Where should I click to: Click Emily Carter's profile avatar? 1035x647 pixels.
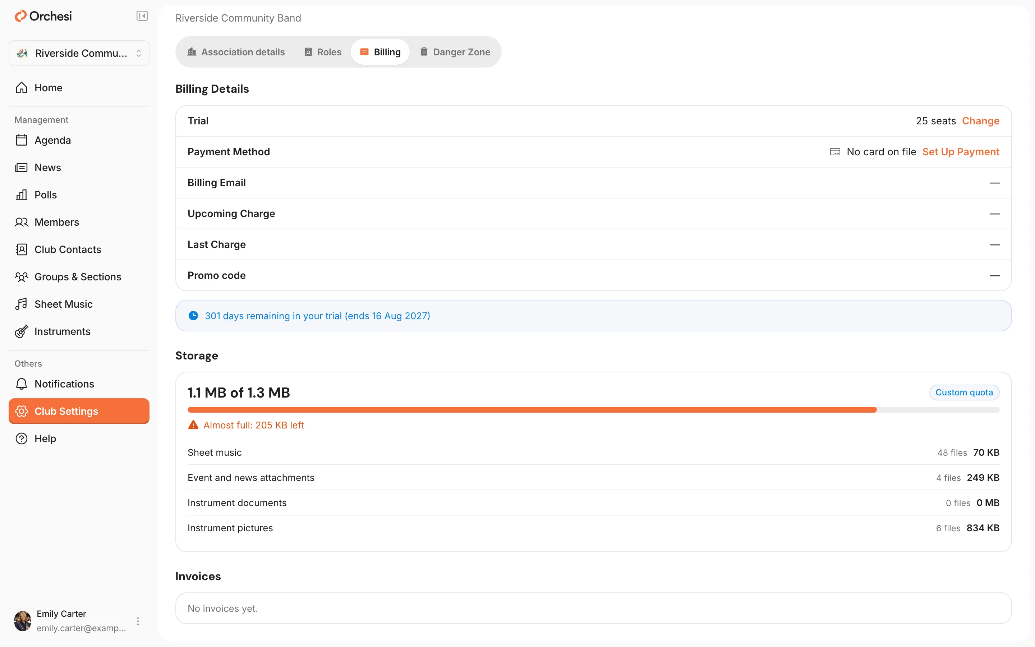23,621
